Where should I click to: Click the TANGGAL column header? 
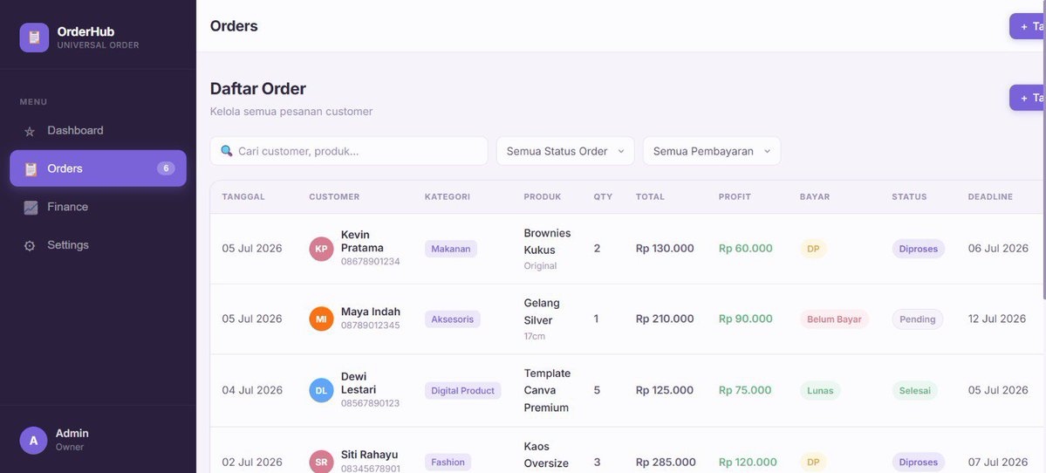[x=243, y=197]
